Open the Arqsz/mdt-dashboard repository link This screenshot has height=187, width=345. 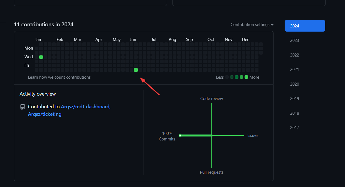tap(85, 107)
